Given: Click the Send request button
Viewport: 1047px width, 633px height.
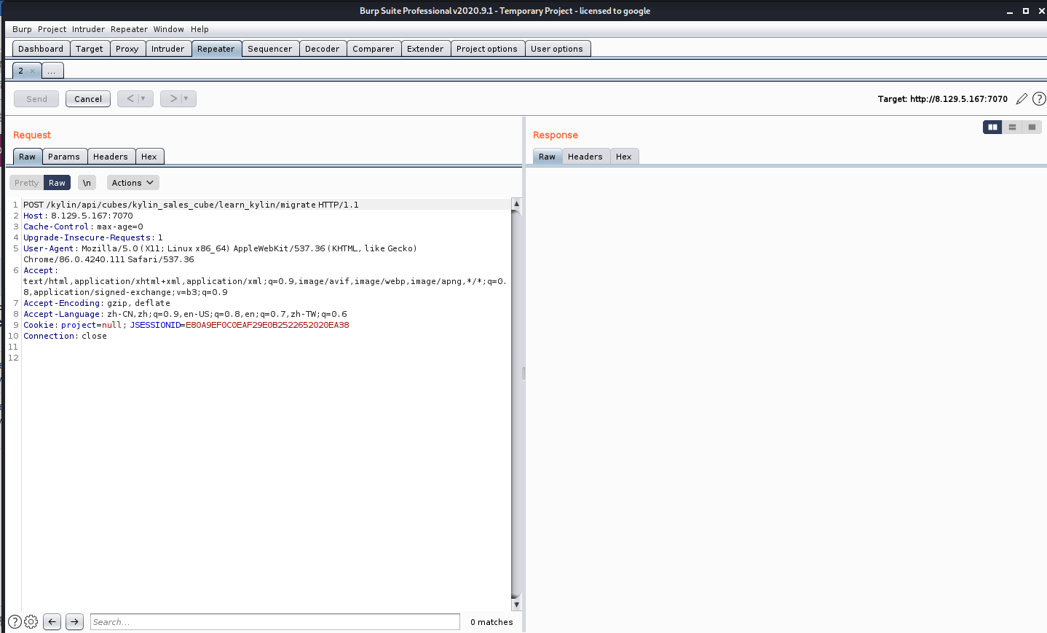Looking at the screenshot, I should pyautogui.click(x=36, y=99).
